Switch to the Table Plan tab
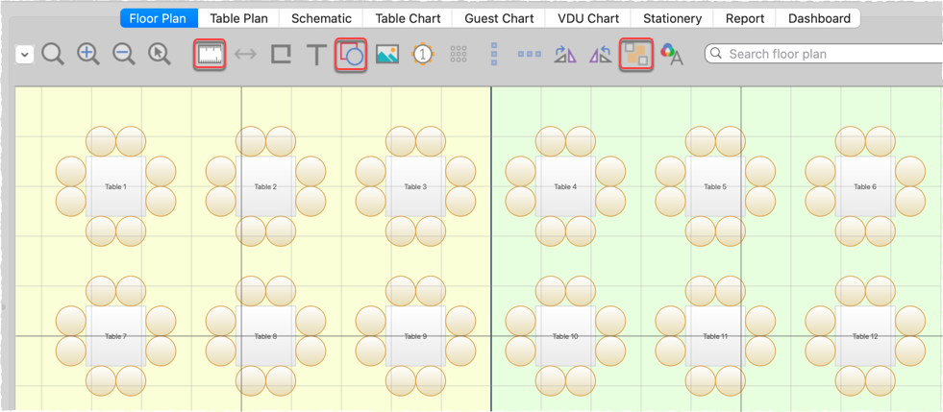943x412 pixels. [x=239, y=18]
